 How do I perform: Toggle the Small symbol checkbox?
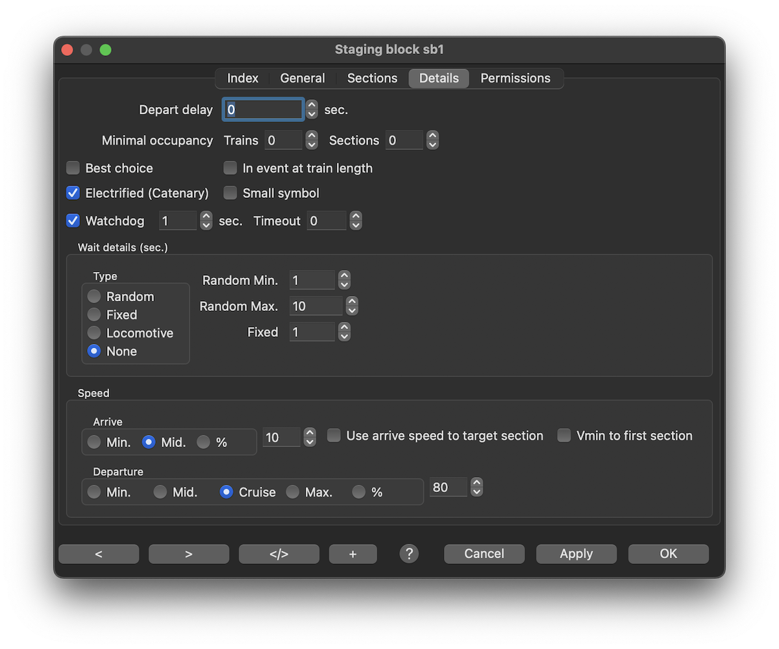click(x=230, y=193)
